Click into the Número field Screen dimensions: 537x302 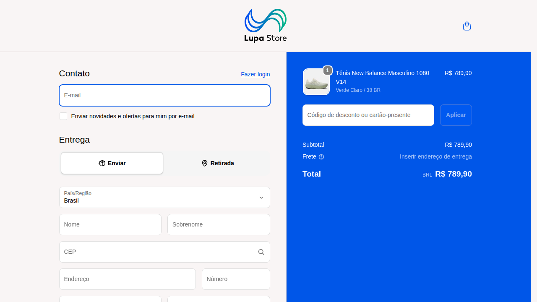[236, 279]
